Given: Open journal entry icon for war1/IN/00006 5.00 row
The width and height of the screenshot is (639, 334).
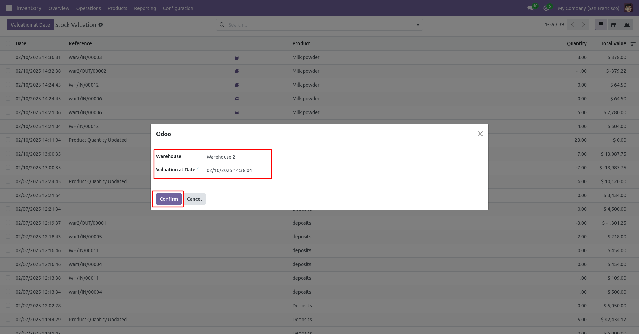Looking at the screenshot, I should [x=237, y=113].
